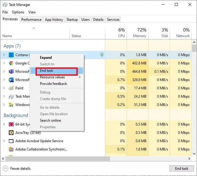Switch to the Services tab

point(113,20)
